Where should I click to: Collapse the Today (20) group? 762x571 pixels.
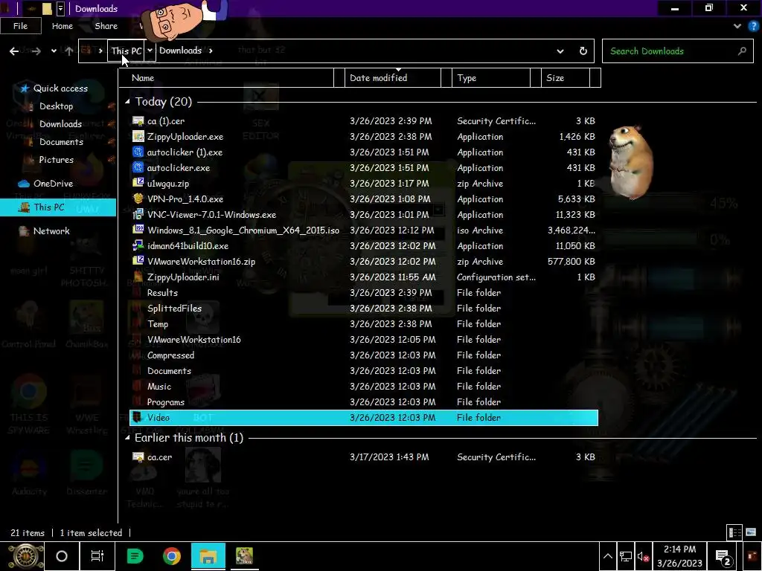click(x=127, y=101)
